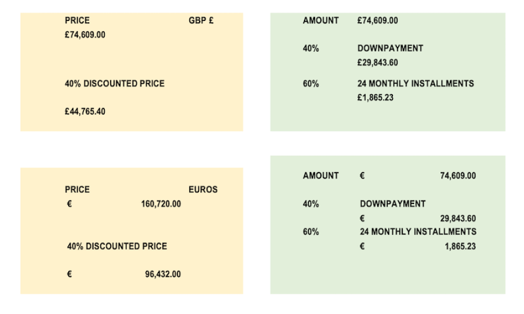Image resolution: width=524 pixels, height=314 pixels.
Task: Select the euro 29,843.60 downpayment value
Action: 458,219
